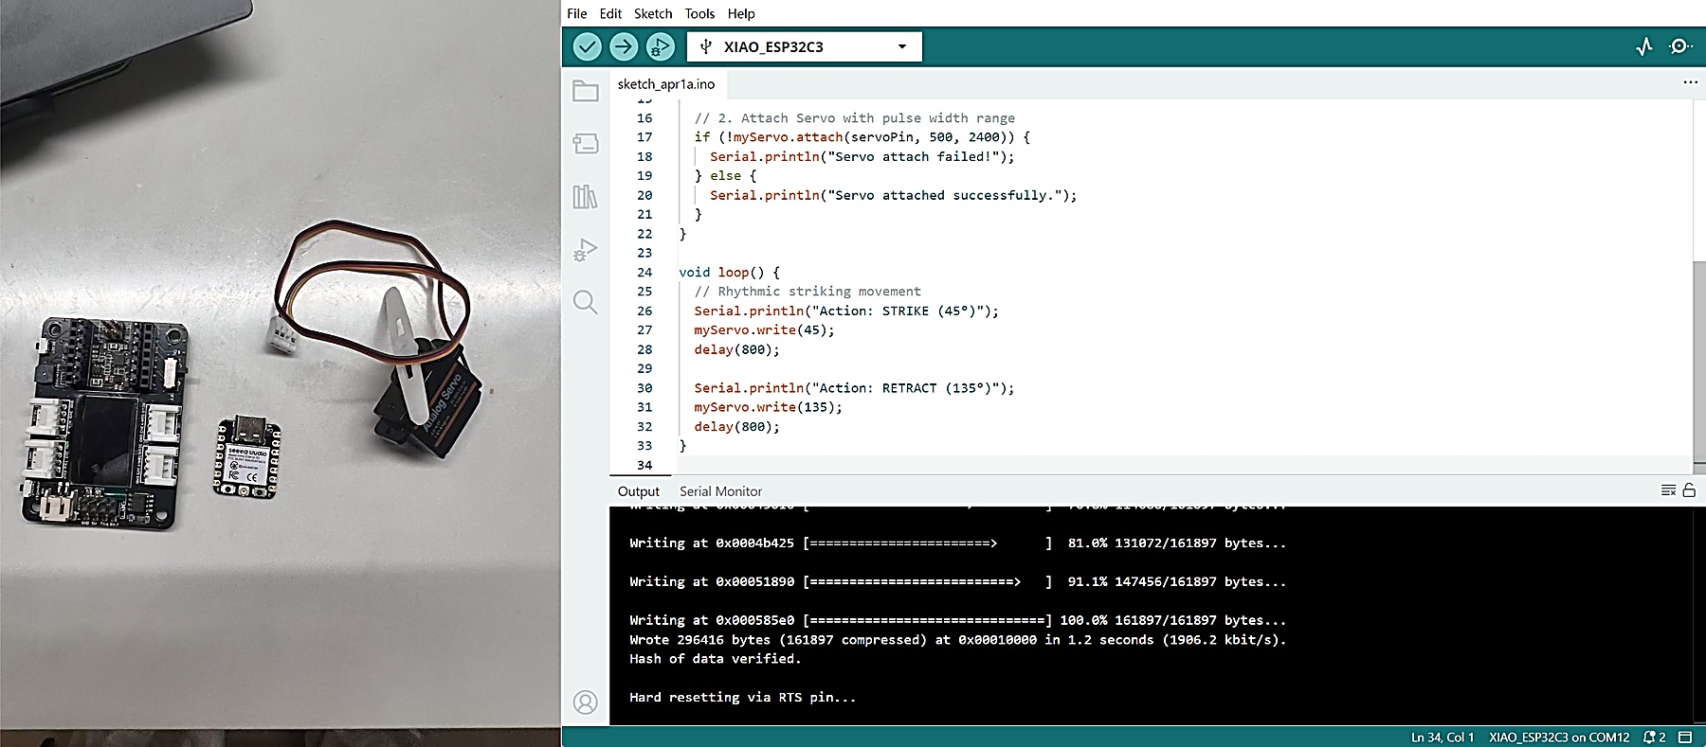Click the 91.1% writing progress line
1706x747 pixels.
tap(957, 581)
